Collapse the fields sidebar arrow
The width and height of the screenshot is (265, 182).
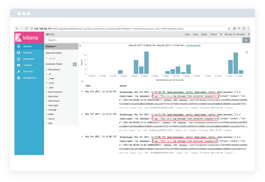[x=80, y=46]
